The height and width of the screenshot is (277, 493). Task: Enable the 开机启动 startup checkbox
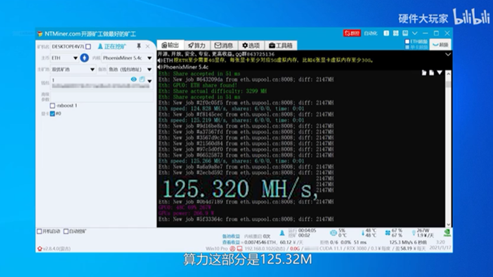point(40,230)
